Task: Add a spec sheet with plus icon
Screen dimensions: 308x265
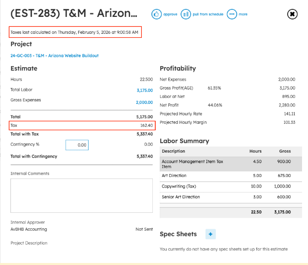Action: (210, 234)
